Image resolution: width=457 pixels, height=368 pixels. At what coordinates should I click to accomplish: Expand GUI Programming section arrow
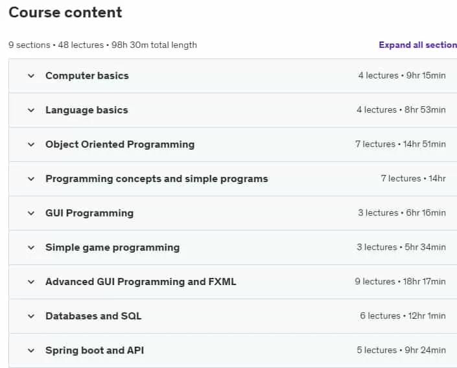coord(31,213)
